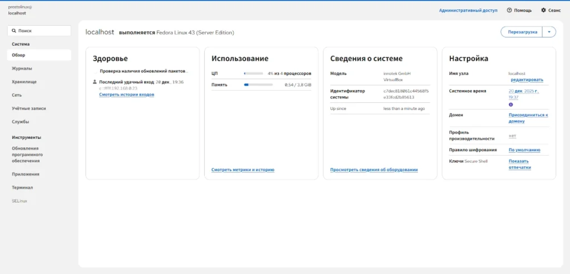Click the session gear icon
The width and height of the screenshot is (570, 274).
coord(543,11)
